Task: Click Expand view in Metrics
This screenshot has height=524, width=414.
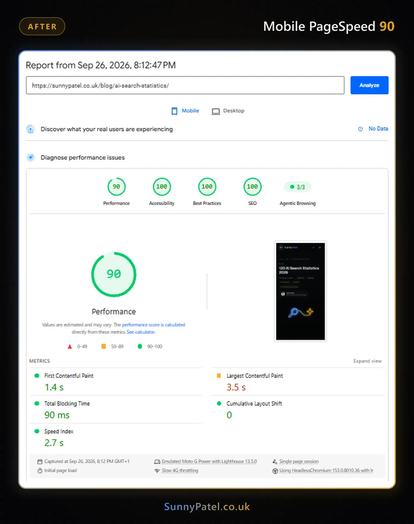Action: (x=367, y=361)
